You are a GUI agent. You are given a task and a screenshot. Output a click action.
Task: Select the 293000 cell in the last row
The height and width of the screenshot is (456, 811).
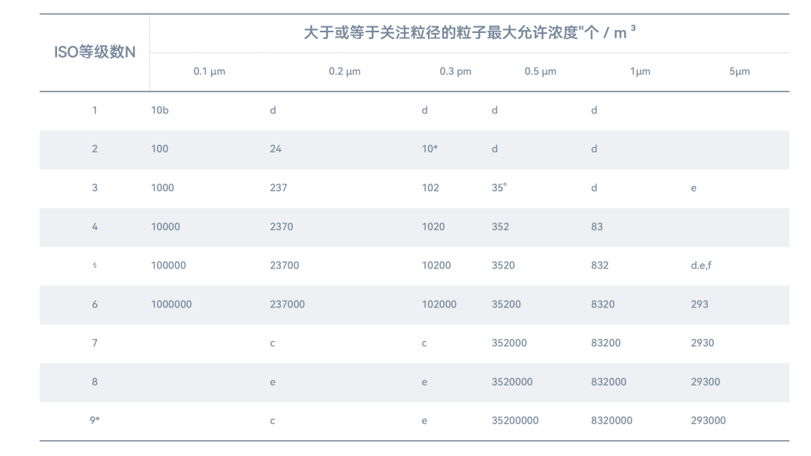click(x=708, y=421)
